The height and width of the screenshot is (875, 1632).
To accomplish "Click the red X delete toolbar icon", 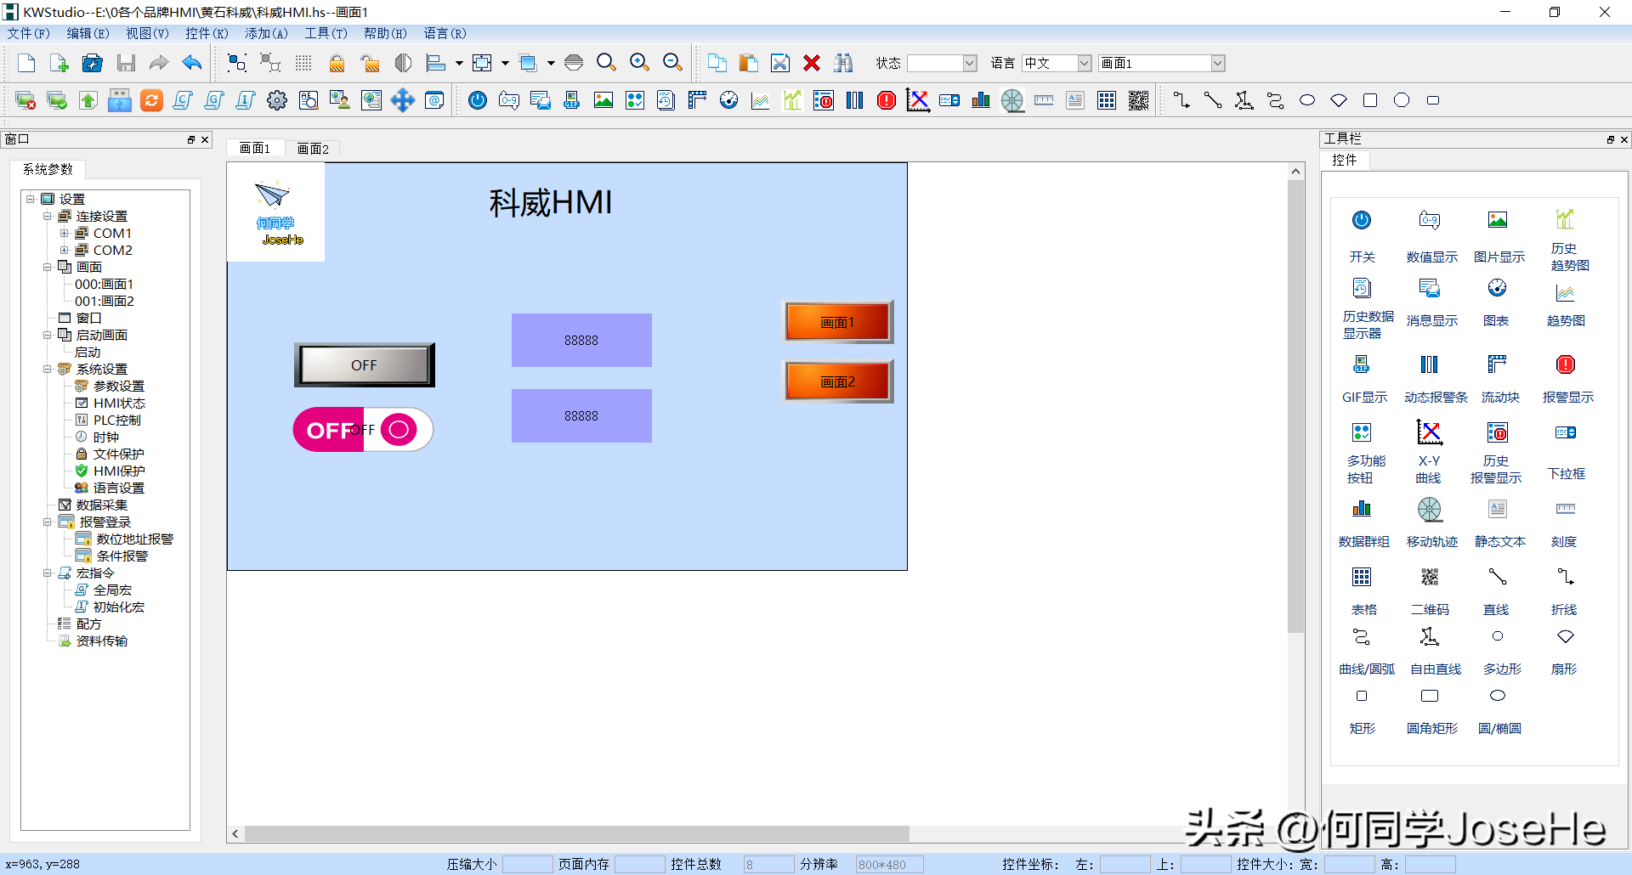I will pyautogui.click(x=812, y=63).
